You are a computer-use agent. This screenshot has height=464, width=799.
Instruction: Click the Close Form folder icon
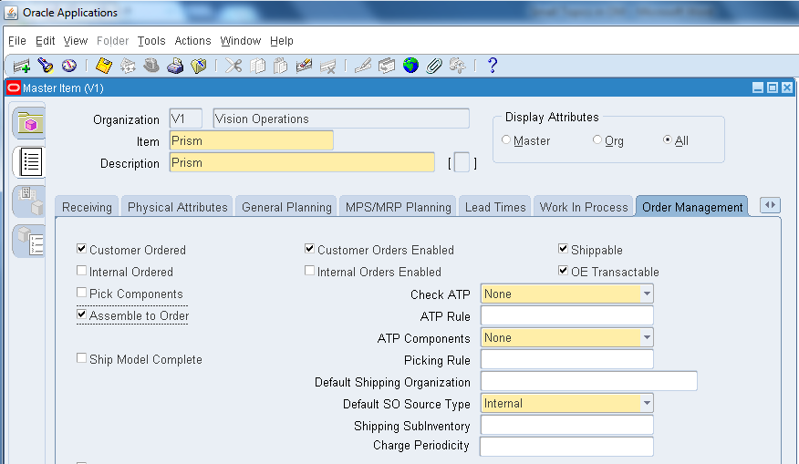198,66
